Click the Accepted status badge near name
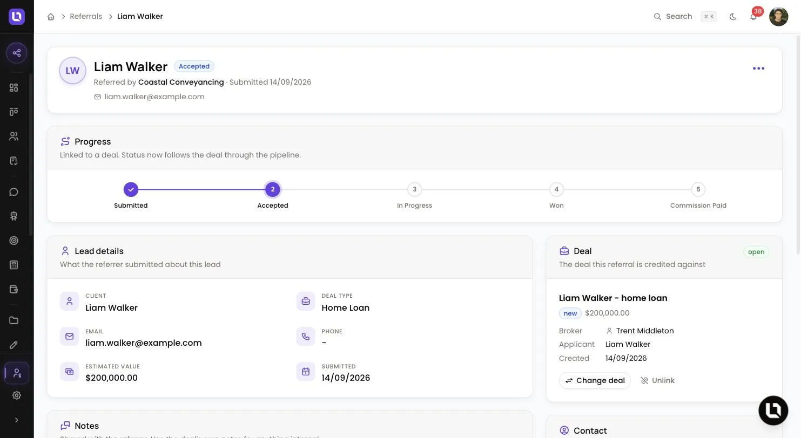 pyautogui.click(x=194, y=66)
